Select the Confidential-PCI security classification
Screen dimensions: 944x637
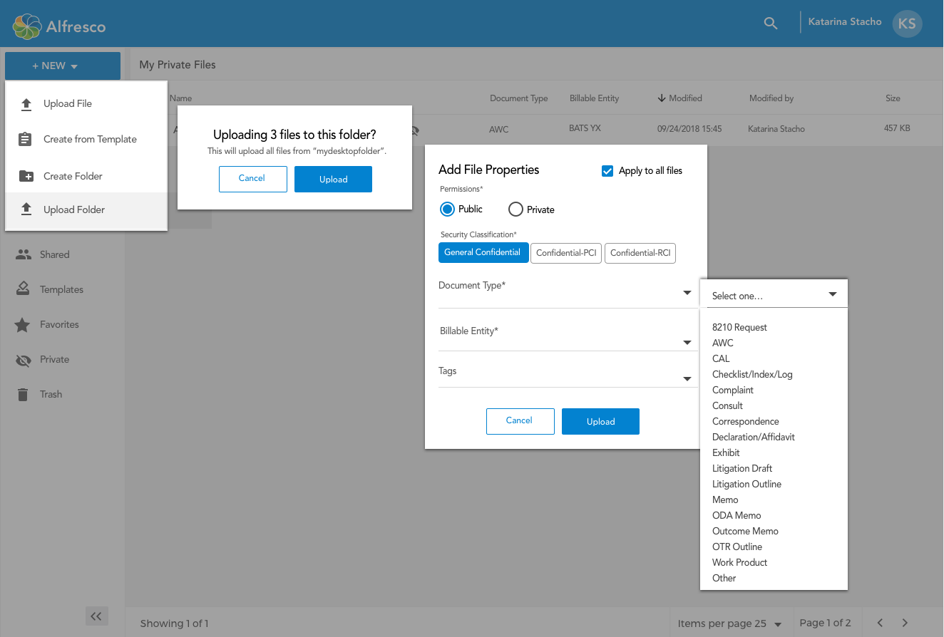[x=566, y=253]
